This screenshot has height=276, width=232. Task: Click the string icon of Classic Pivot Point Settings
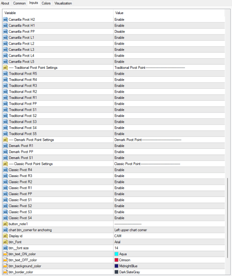click(5, 164)
